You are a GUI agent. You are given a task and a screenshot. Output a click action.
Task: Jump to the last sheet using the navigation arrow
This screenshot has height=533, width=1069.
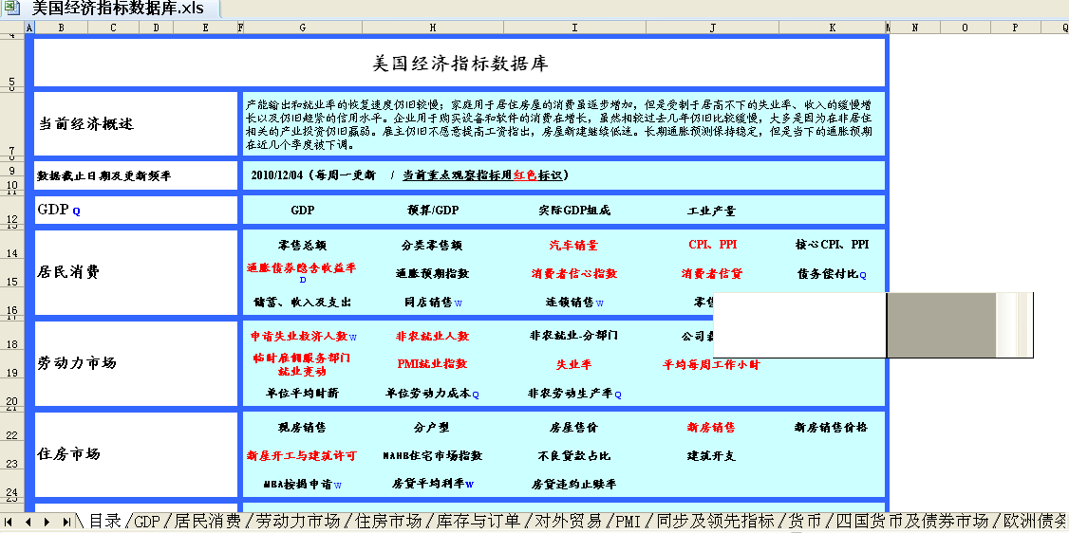tap(66, 522)
